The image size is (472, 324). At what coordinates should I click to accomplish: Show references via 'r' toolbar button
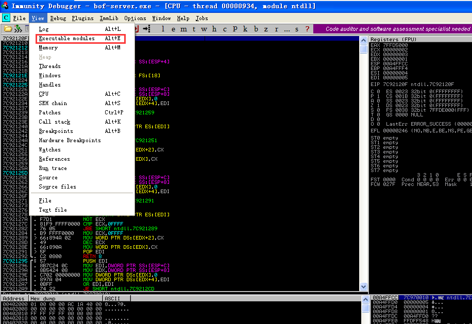(276, 29)
